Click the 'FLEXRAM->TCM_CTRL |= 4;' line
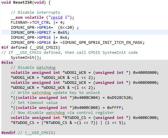This screenshot has width=168, height=138. click(38, 22)
